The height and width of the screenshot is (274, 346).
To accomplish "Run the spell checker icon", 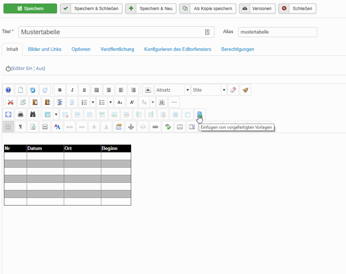I will [x=167, y=127].
